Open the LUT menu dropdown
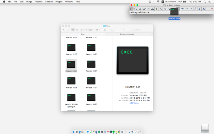Screen dimensions: 214x134 point(191,9)
